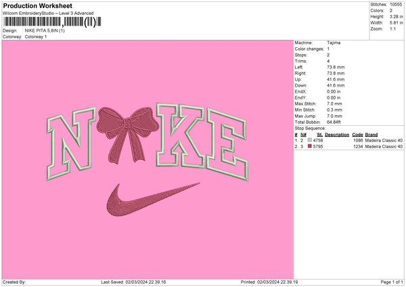Click the embroidered letter E in the preview
406x287 pixels.
coord(227,144)
